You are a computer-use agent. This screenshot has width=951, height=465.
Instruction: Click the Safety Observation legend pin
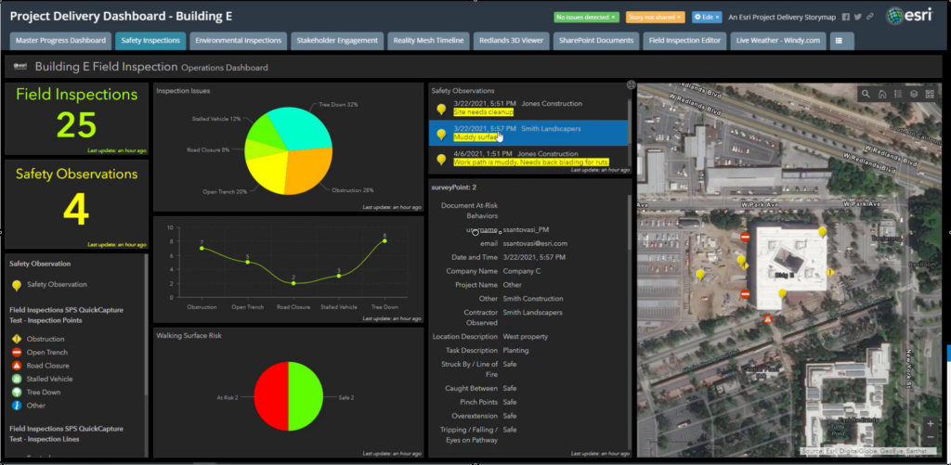tap(17, 285)
